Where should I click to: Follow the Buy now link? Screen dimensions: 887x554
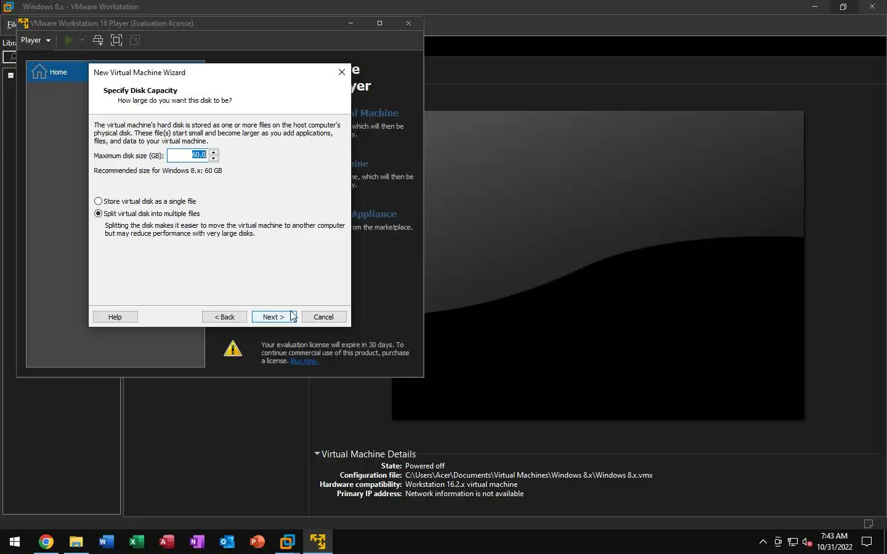tap(304, 361)
